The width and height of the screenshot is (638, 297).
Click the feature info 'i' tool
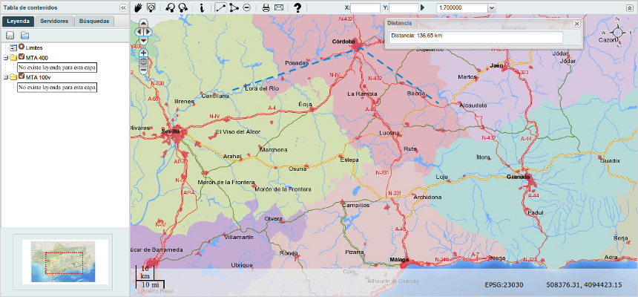[203, 7]
